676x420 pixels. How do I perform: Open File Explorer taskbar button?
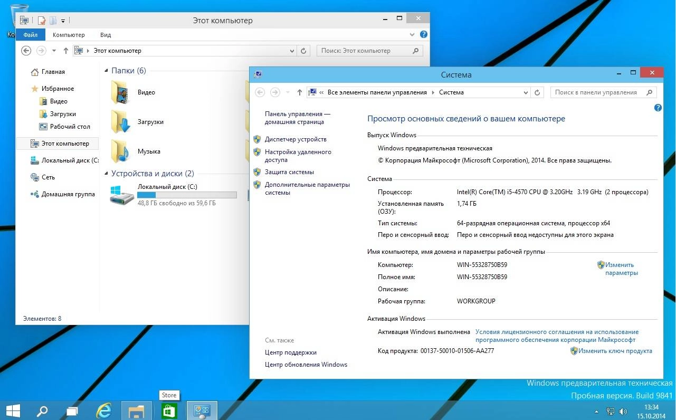click(137, 411)
